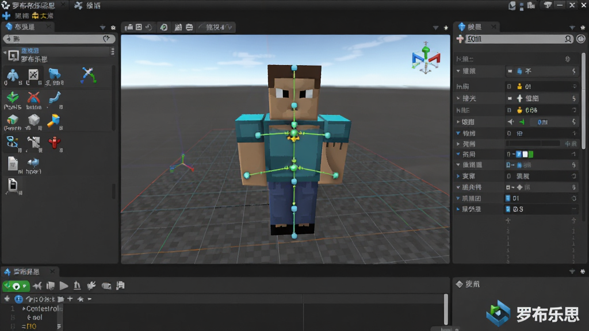589x331 pixels.
Task: Select the red X over blue dome icon
Action: (33, 98)
